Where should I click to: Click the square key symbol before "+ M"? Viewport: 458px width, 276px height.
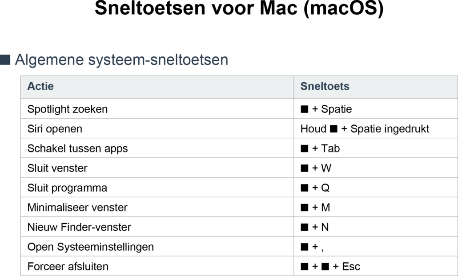305,208
